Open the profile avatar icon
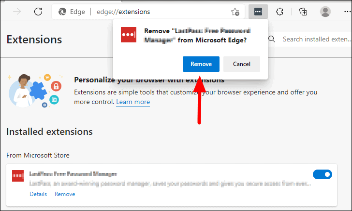This screenshot has height=211, width=352. coord(325,12)
